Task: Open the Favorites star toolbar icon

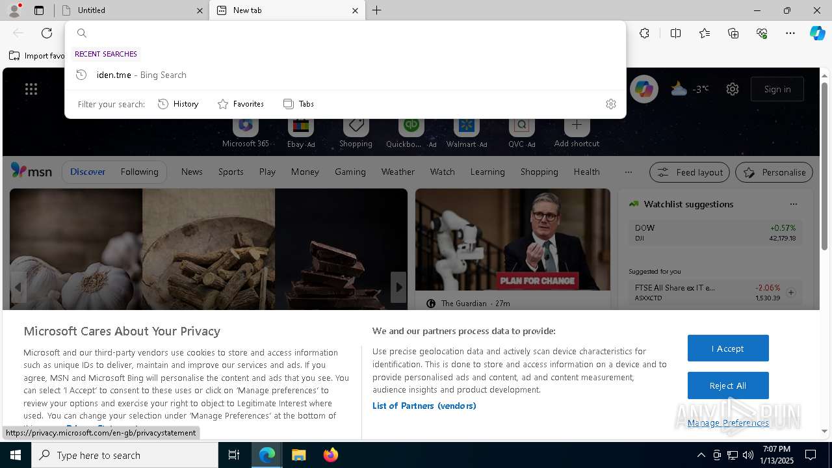Action: click(705, 33)
